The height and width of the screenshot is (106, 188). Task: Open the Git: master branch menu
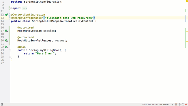tap(164, 105)
